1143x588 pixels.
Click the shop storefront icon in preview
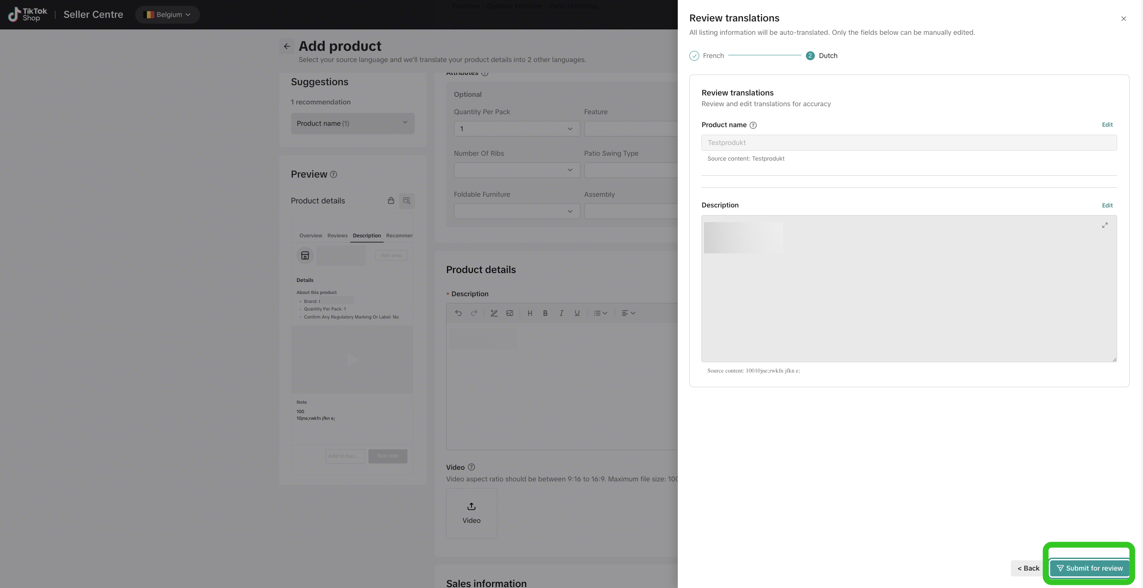pyautogui.click(x=305, y=256)
